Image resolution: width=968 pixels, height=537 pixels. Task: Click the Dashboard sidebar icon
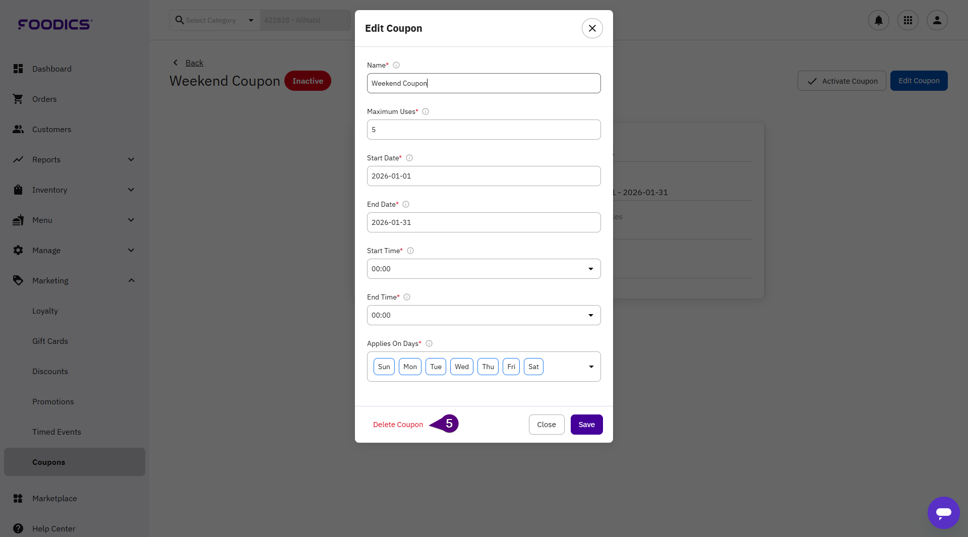point(18,69)
